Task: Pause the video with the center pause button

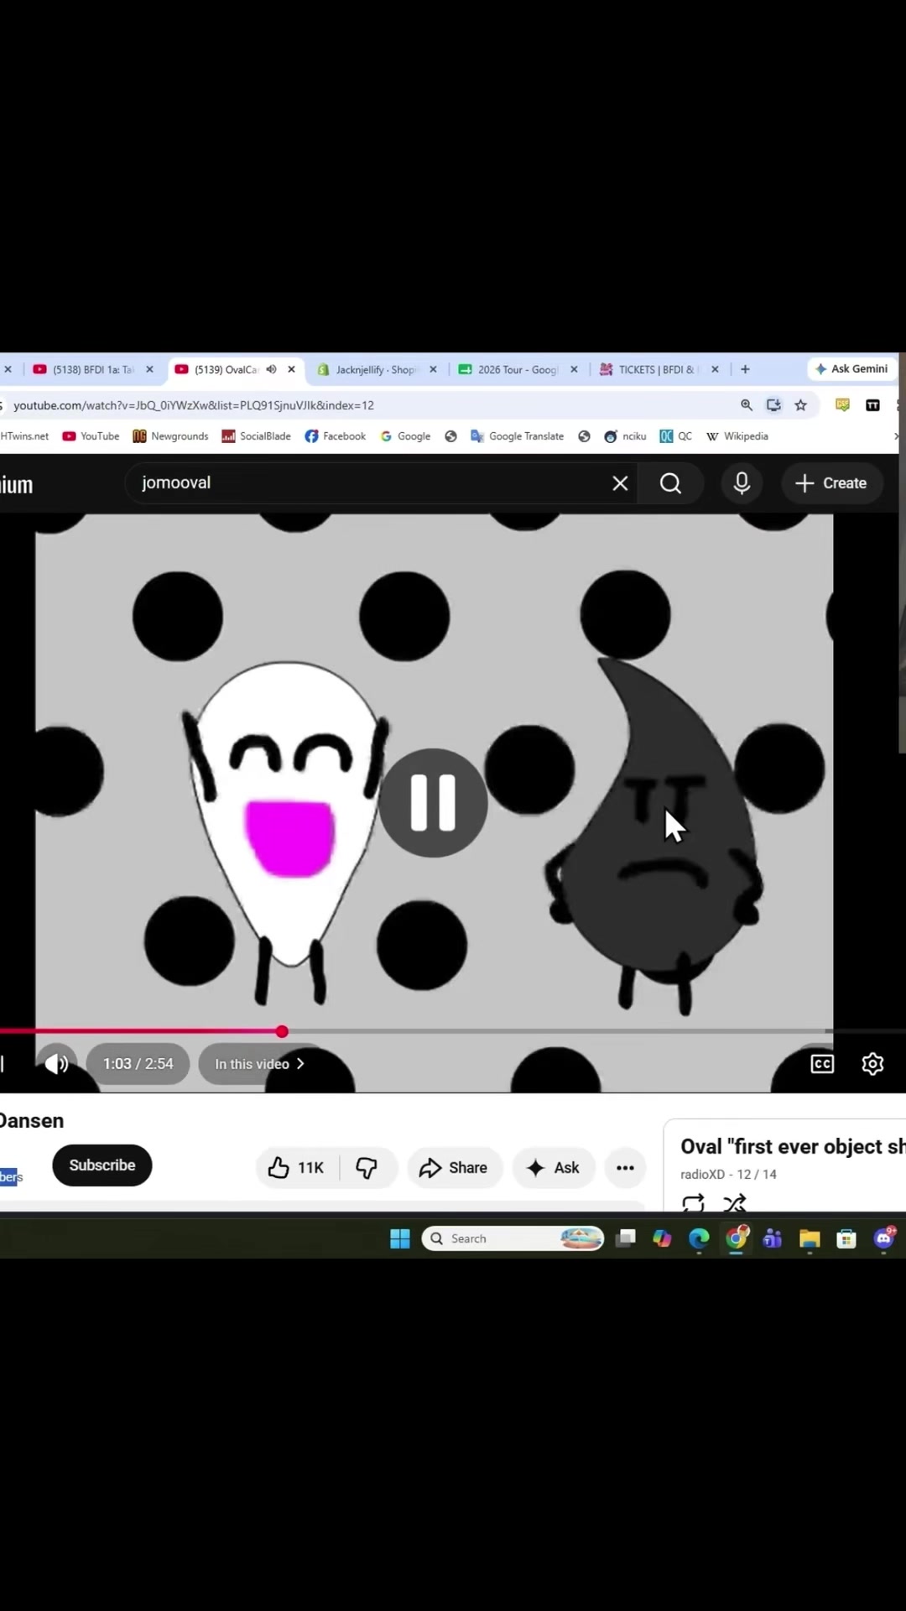Action: 433,803
